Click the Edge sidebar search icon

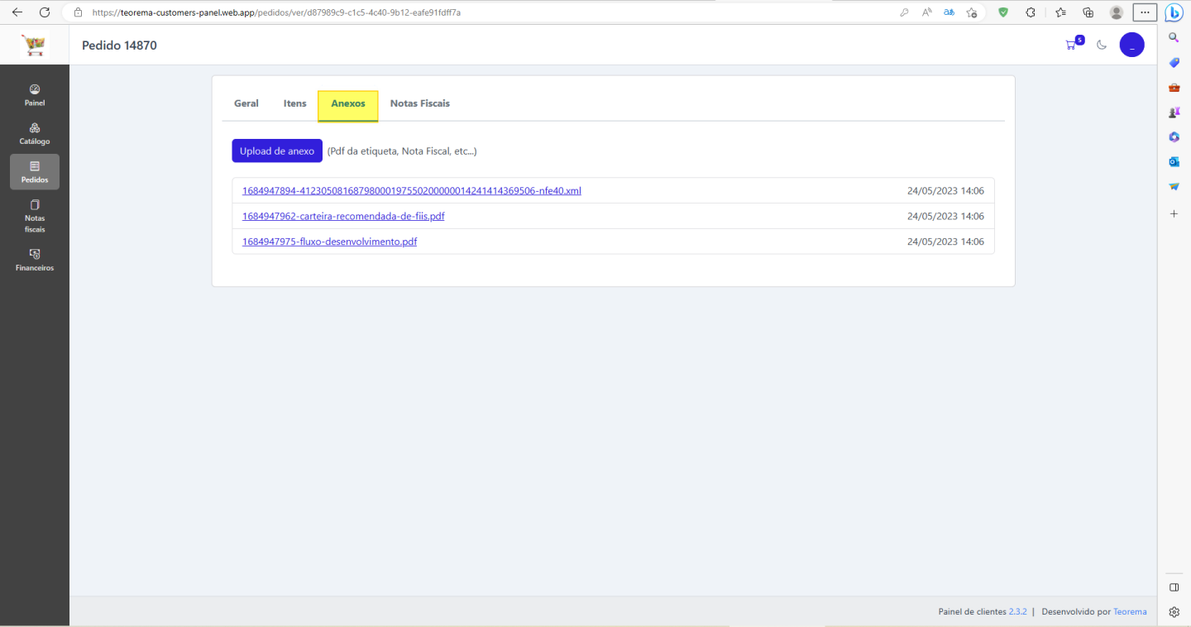(x=1174, y=38)
